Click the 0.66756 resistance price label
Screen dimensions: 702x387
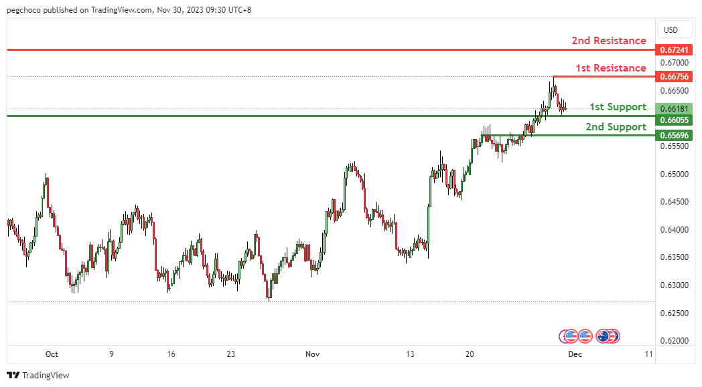click(x=675, y=76)
